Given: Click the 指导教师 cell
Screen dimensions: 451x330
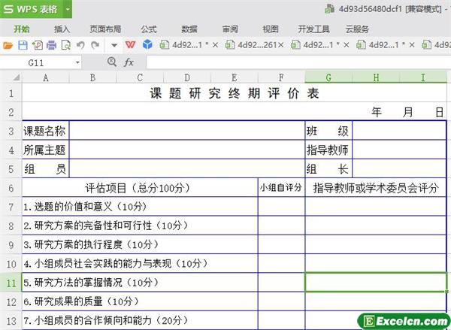Looking at the screenshot, I should pyautogui.click(x=328, y=150).
